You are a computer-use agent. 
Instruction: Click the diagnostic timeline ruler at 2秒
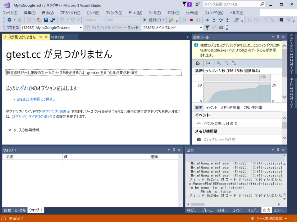(263, 77)
